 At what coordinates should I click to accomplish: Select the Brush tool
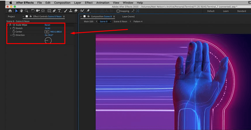(66, 11)
